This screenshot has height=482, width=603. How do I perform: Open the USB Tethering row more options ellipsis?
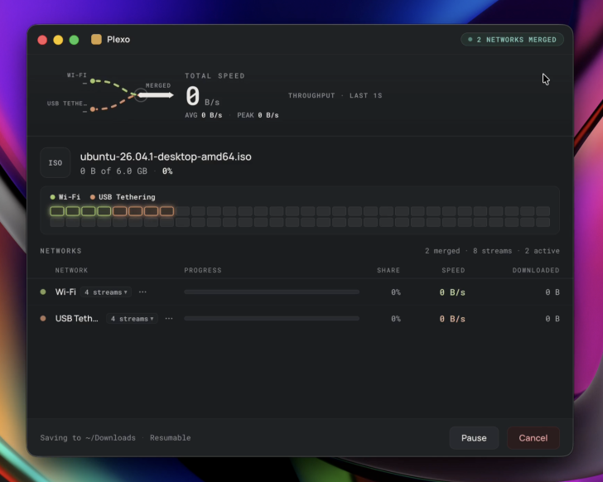[169, 319]
